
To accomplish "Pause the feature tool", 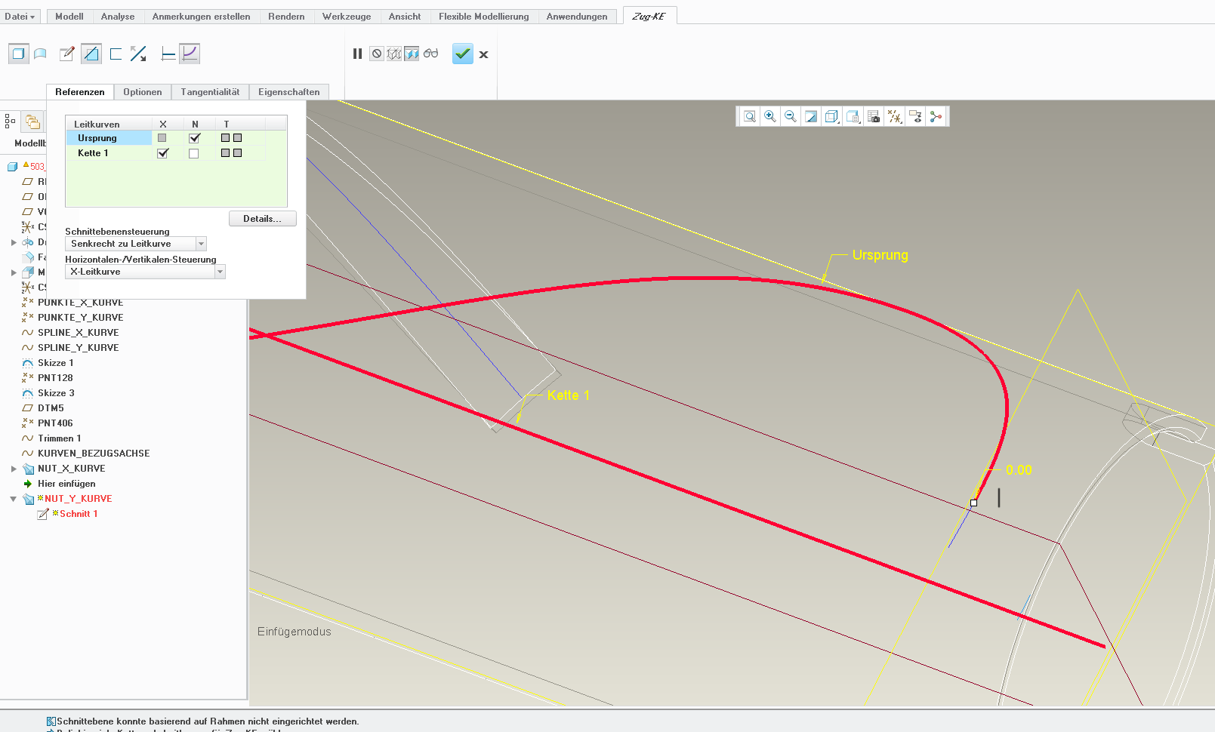I will pyautogui.click(x=357, y=54).
